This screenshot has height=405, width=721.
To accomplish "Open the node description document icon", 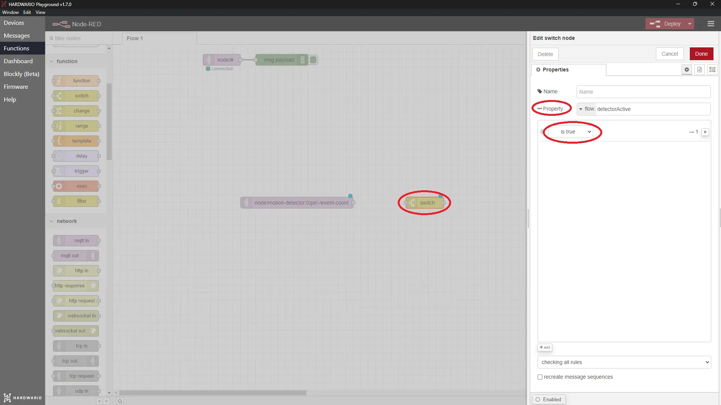I will (x=699, y=70).
